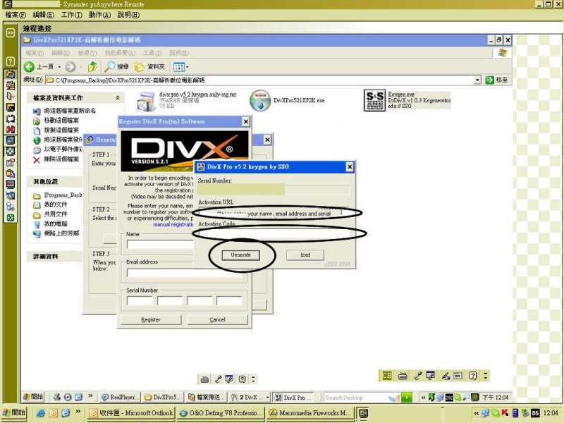
Task: Click Cancel button in DivX Register dialog
Action: click(217, 319)
